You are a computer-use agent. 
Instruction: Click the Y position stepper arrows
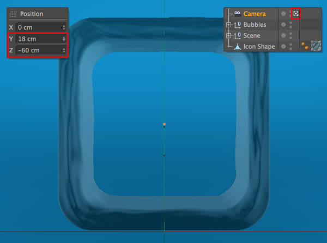click(x=64, y=39)
